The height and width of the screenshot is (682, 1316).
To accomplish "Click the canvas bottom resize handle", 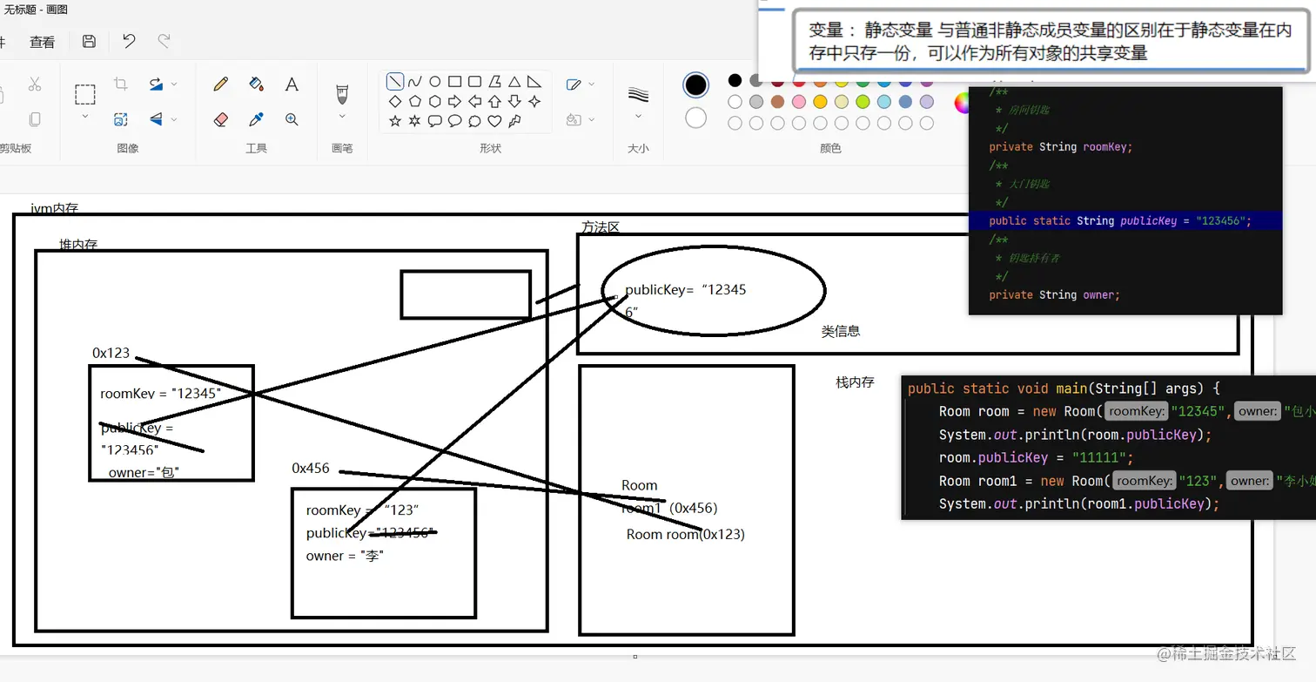I will pos(635,657).
